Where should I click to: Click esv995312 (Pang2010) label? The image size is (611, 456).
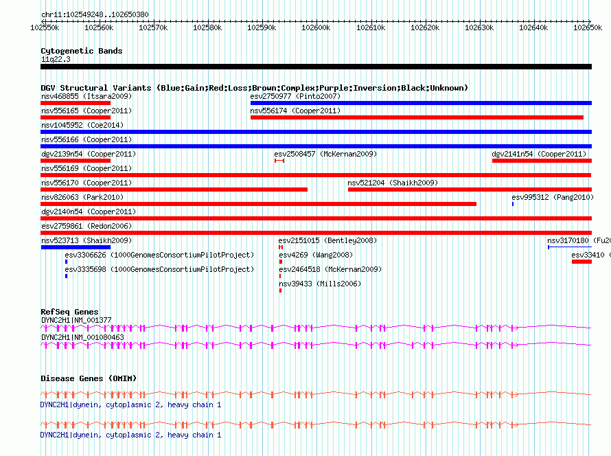click(553, 197)
